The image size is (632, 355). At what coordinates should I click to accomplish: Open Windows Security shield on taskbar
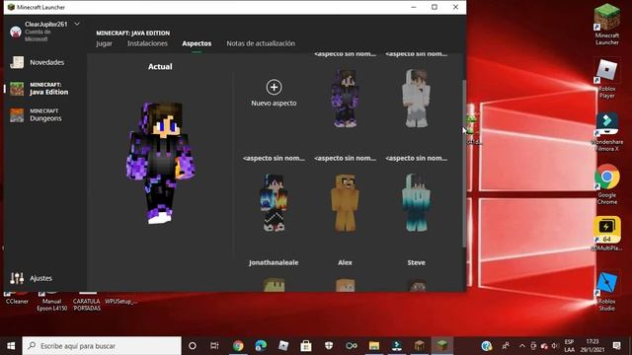[329, 346]
